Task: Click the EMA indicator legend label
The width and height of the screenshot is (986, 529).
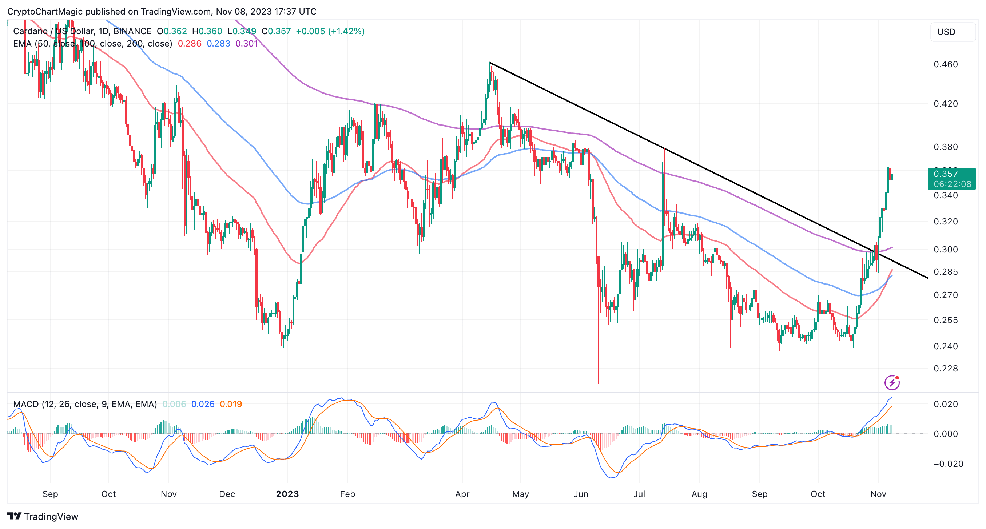Action: (93, 44)
